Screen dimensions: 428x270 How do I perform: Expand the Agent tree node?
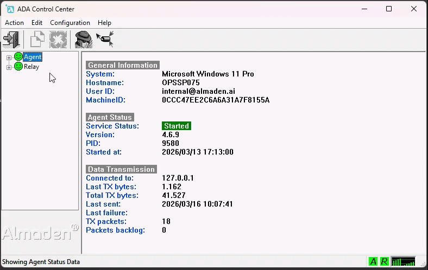point(9,57)
